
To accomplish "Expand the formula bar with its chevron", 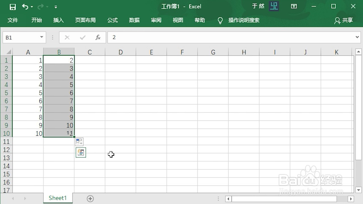I will coord(358,37).
